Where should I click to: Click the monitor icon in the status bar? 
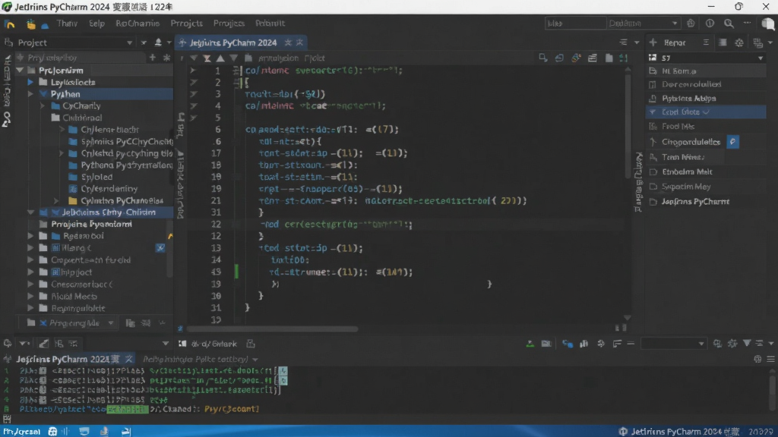[x=84, y=432]
